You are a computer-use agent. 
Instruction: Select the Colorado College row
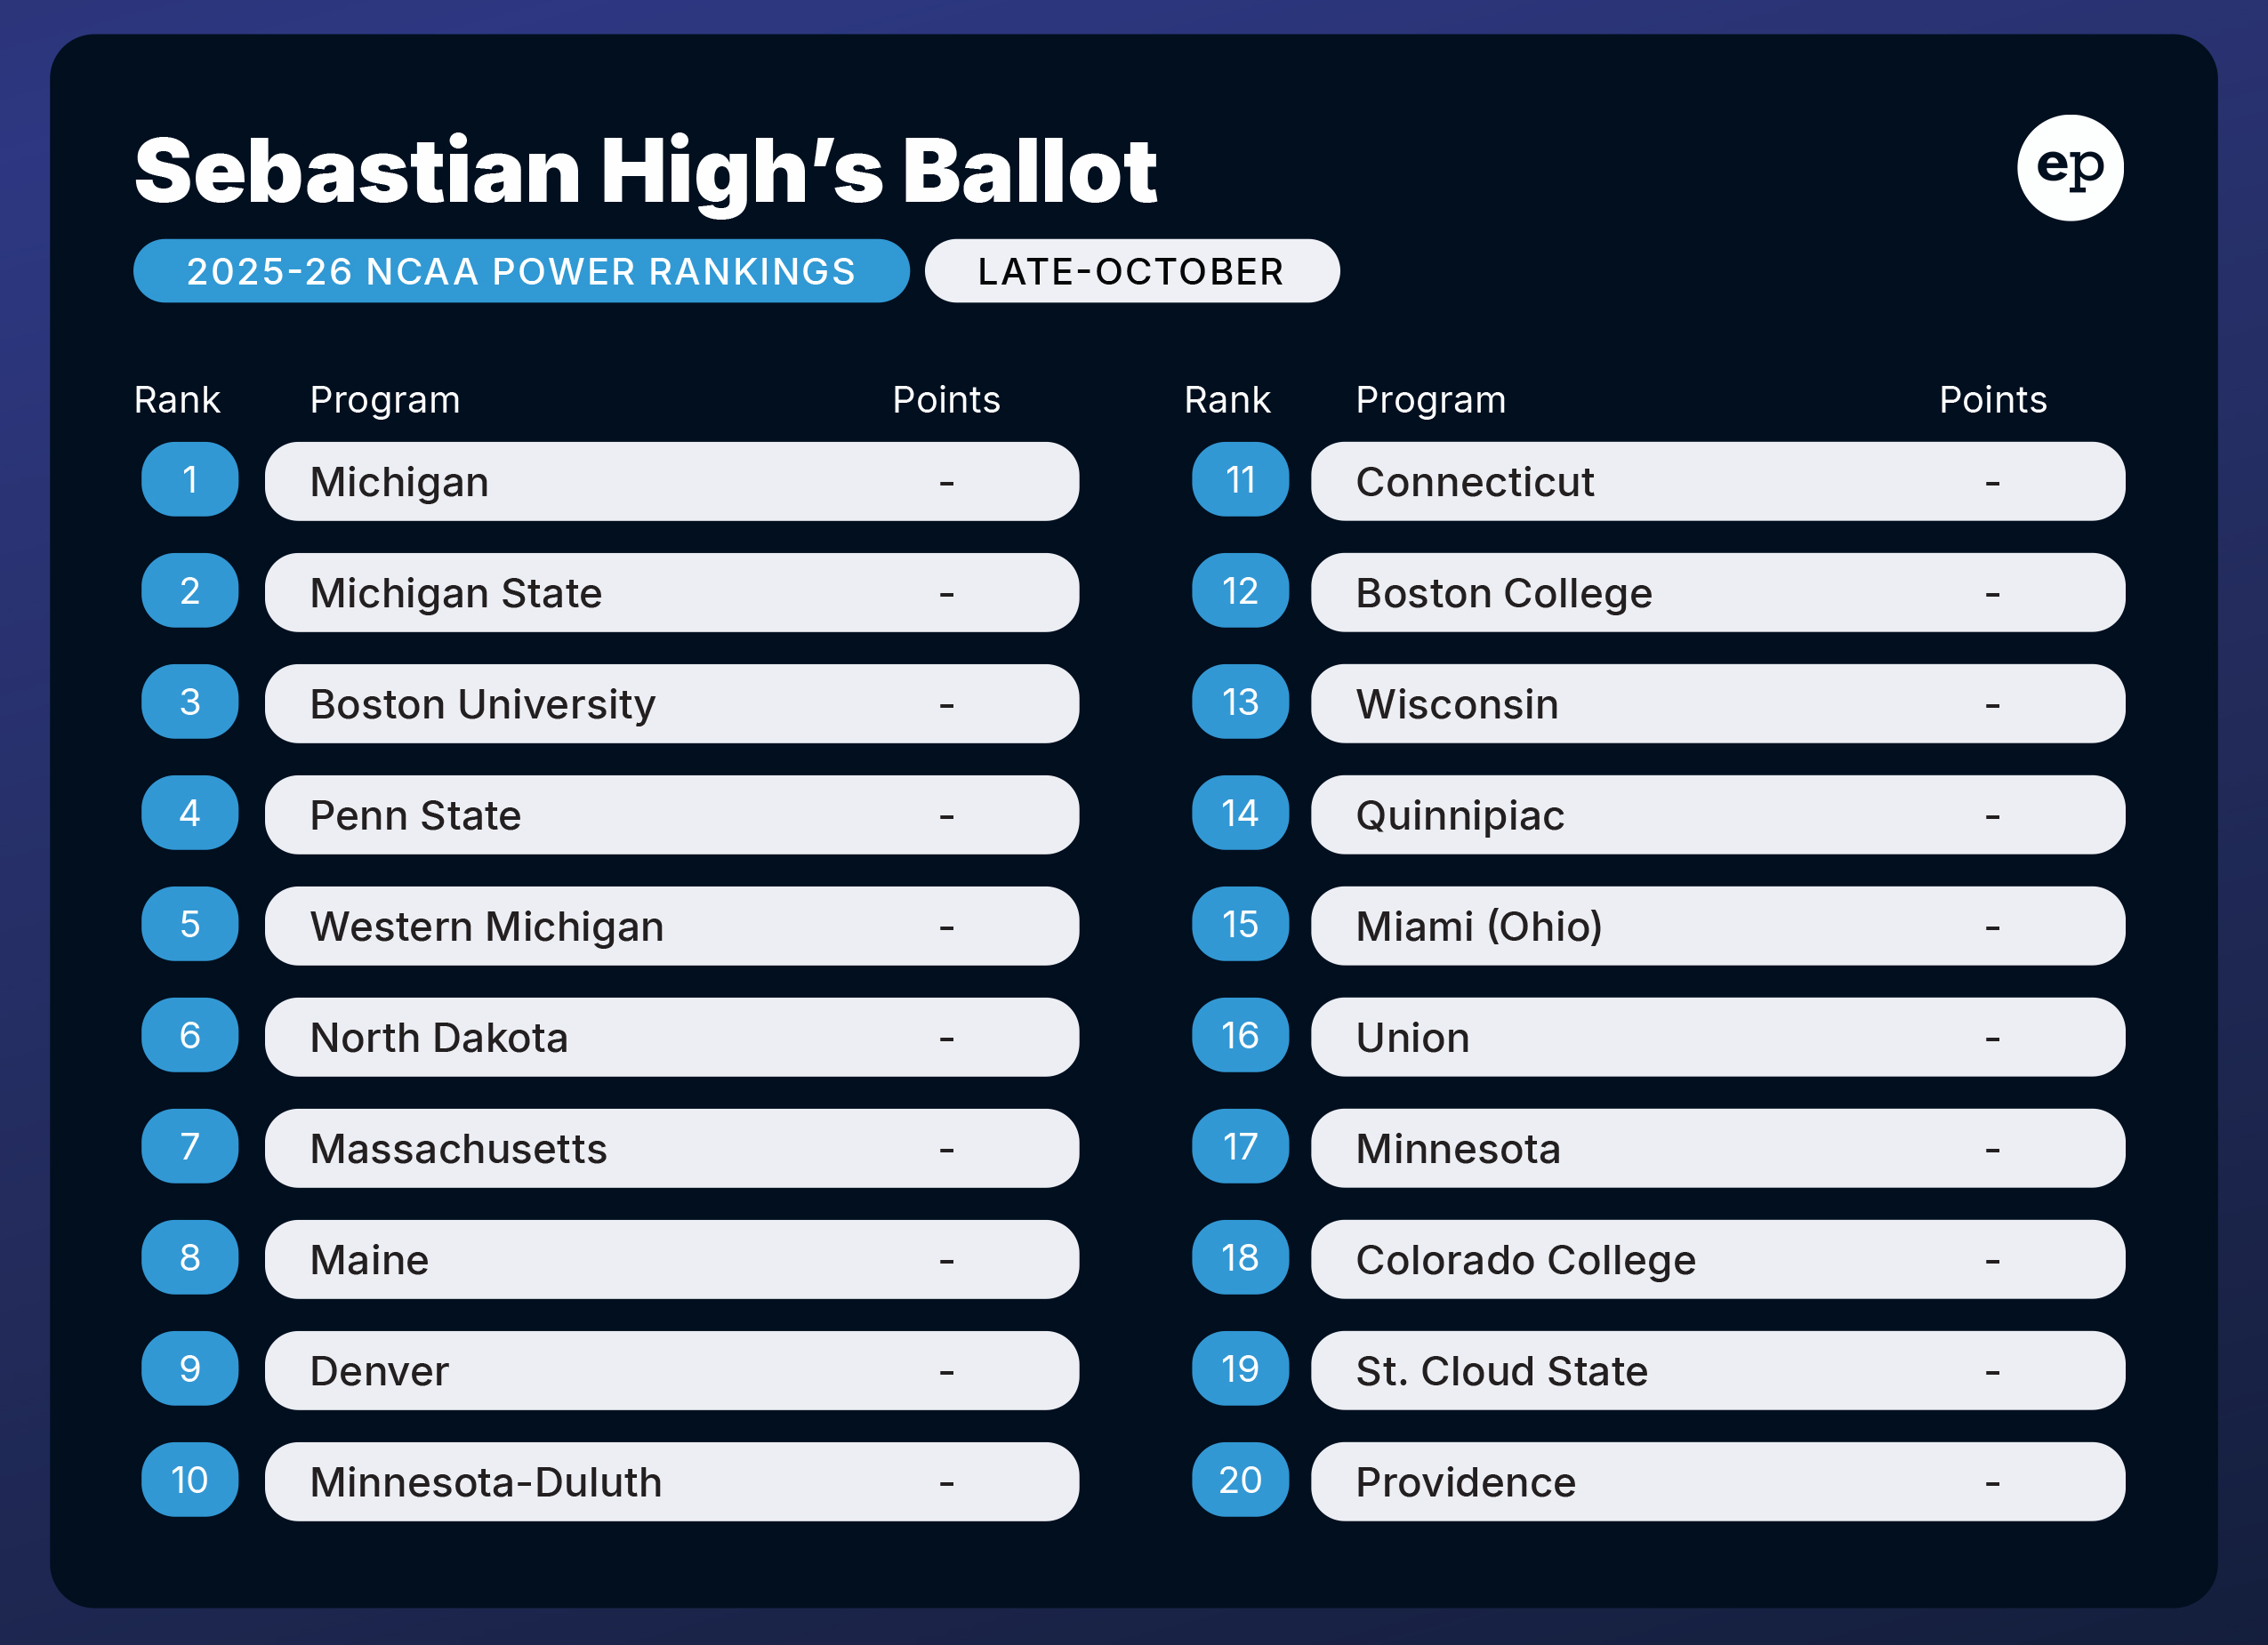tap(1717, 1259)
